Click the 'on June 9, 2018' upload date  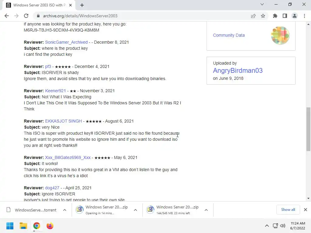coord(228,78)
